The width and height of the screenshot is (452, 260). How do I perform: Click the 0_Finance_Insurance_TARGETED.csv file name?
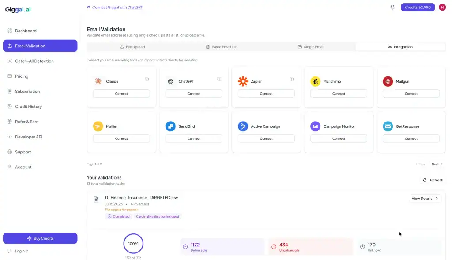tap(142, 198)
